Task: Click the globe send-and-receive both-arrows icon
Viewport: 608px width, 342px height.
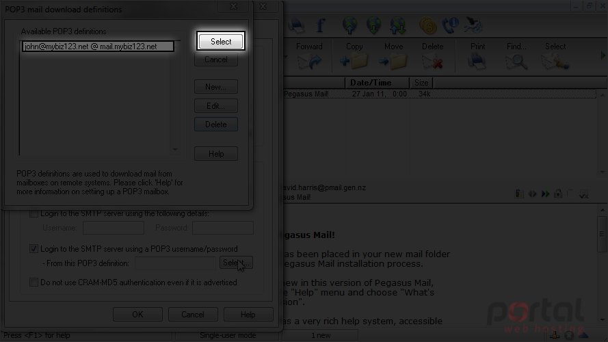Action: tap(398, 25)
